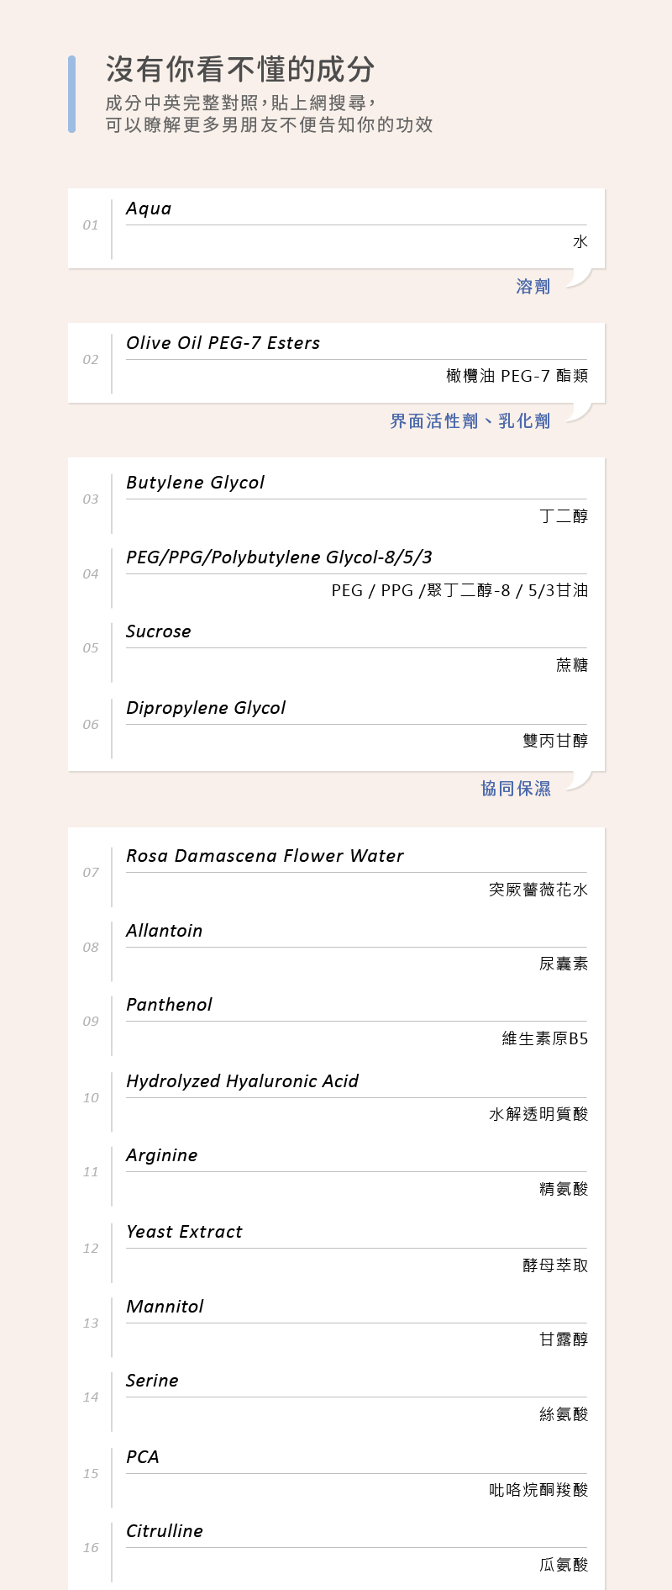Click the blue vertical bar beside heading
Screen dimensions: 672x1590
pyautogui.click(x=71, y=94)
